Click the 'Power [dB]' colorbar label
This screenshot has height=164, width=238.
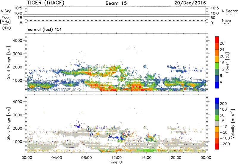227,62
